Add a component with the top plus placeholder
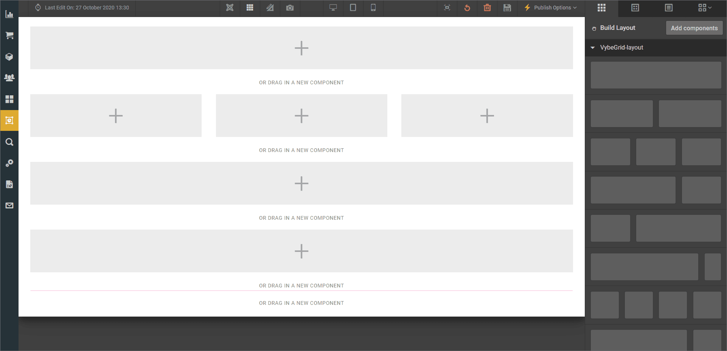Screen dimensions: 727x351 click(301, 48)
